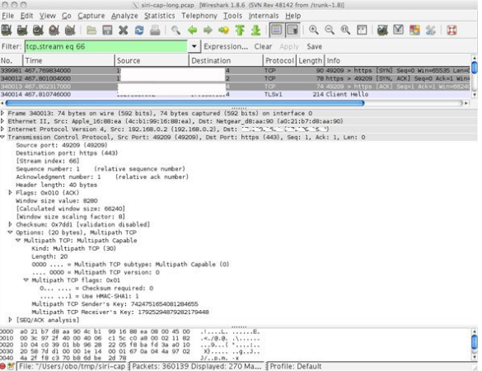Expand the Ethernet II section
This screenshot has width=482, height=371.
click(2, 121)
